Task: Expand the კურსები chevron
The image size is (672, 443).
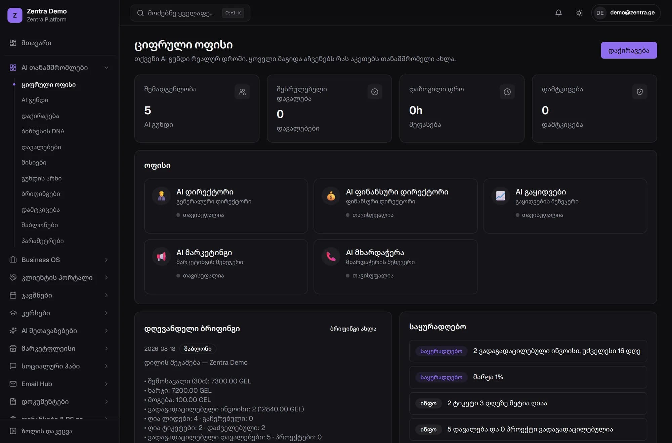Action: tap(107, 313)
